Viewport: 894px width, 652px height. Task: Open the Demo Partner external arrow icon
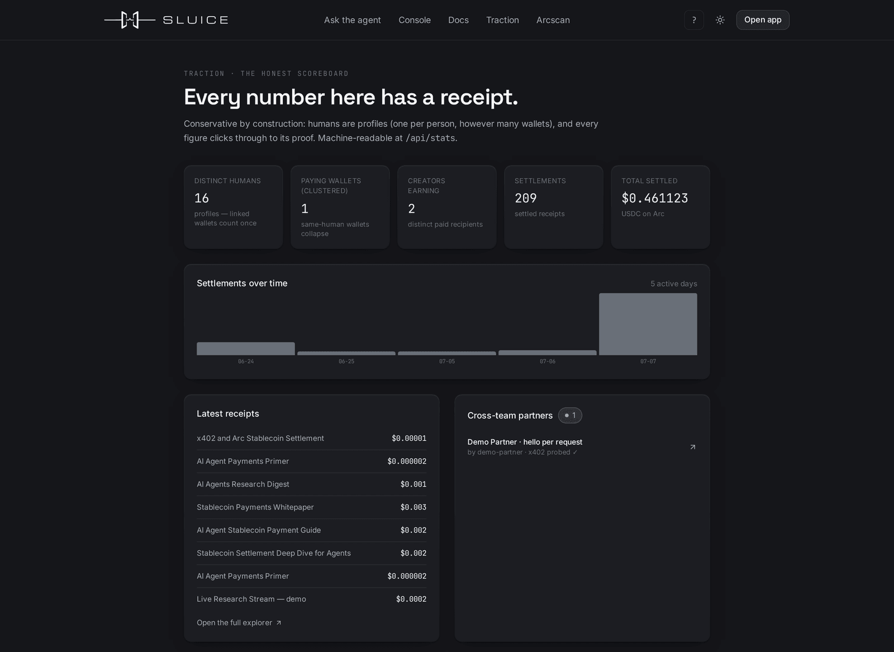click(x=693, y=447)
